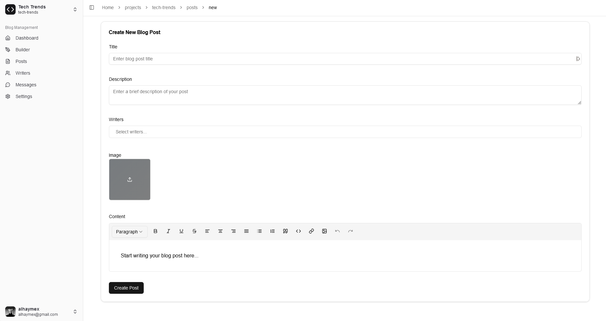The height and width of the screenshot is (321, 606).
Task: Navigate to posts breadcrumb
Action: pos(192,7)
